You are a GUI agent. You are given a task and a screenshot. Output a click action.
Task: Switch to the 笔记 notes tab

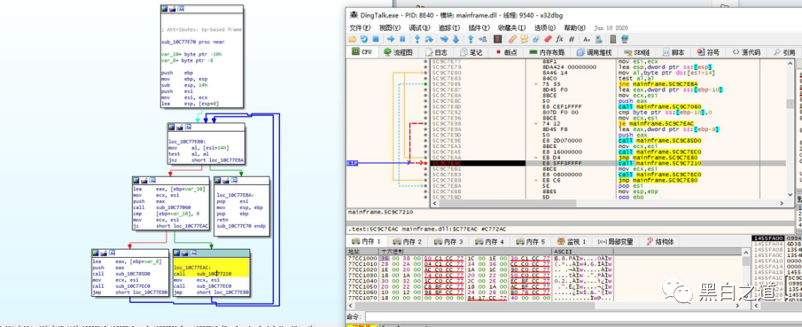(x=471, y=52)
